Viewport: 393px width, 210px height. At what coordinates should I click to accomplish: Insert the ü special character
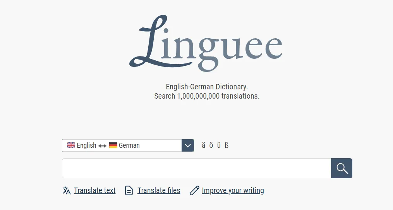(219, 145)
